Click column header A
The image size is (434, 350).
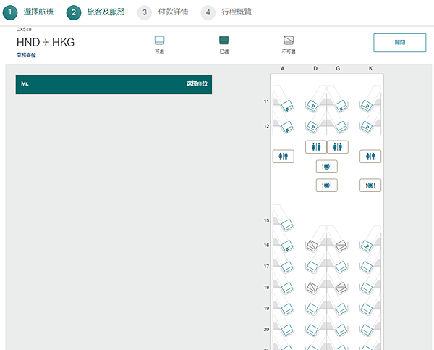(x=283, y=69)
